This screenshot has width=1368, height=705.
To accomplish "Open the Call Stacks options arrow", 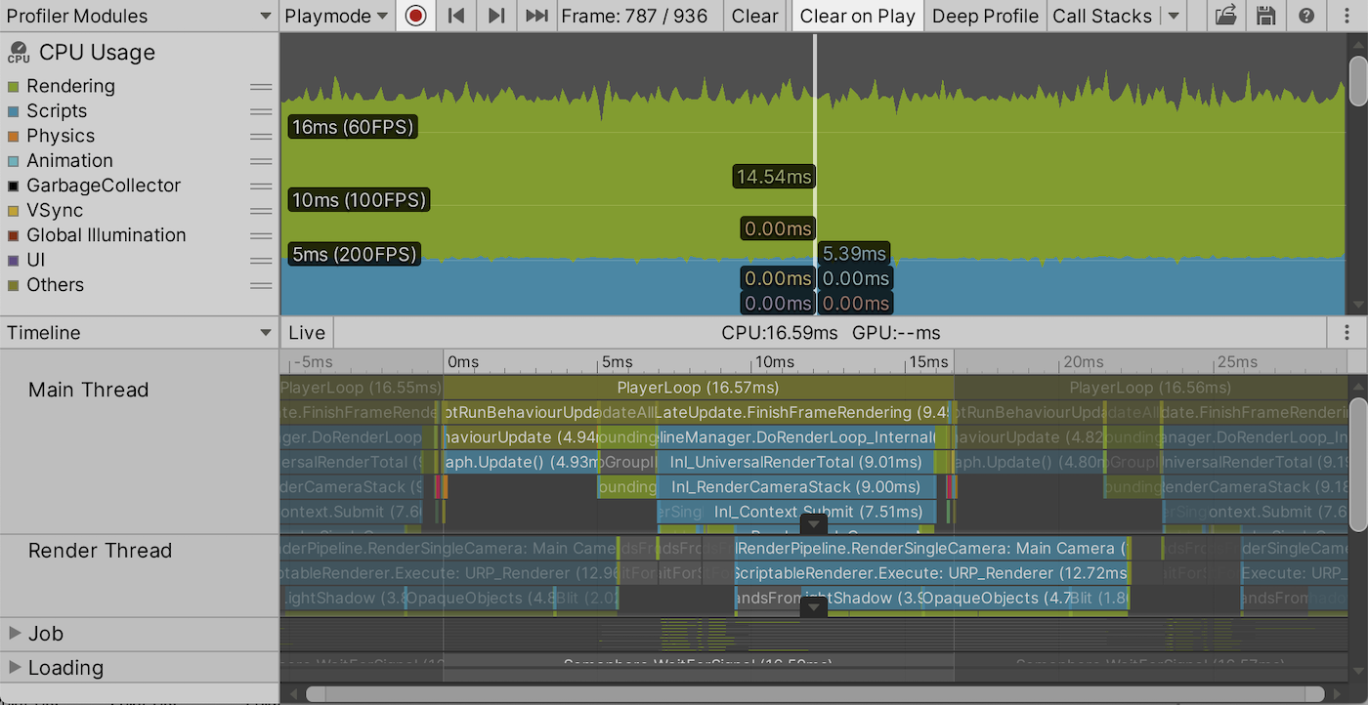I will point(1174,16).
